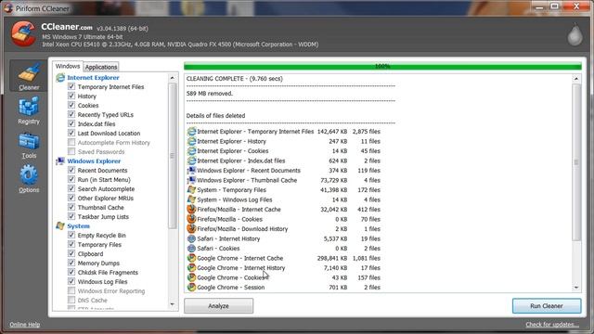The height and width of the screenshot is (334, 594).
Task: Click 'CLEANING COMPLETE' status line
Action: point(235,79)
